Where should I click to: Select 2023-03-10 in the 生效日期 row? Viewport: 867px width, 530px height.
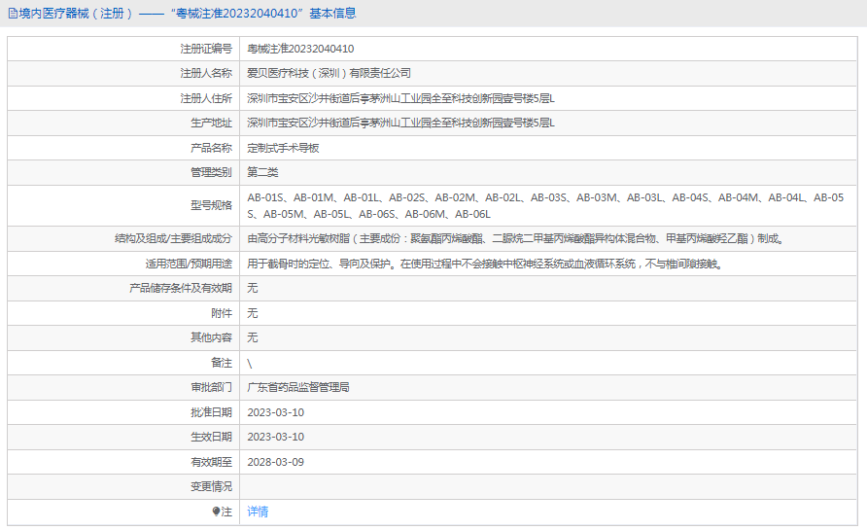coord(275,437)
